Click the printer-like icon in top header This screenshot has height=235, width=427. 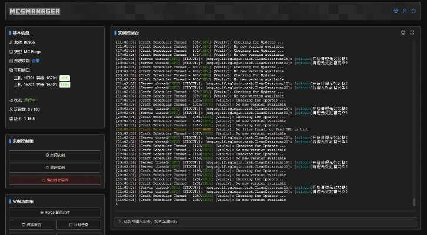396,11
